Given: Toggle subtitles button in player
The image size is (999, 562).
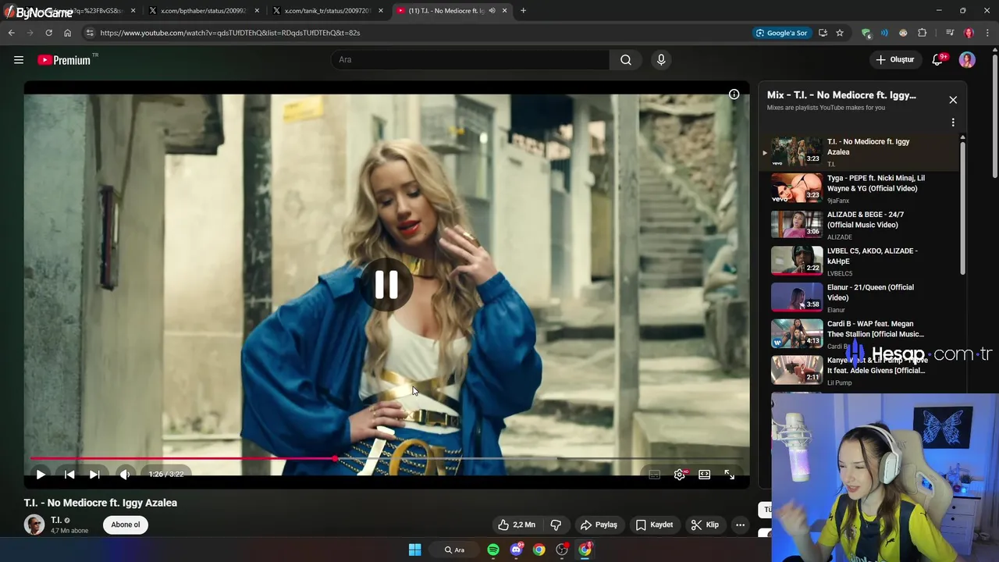Looking at the screenshot, I should pyautogui.click(x=655, y=474).
